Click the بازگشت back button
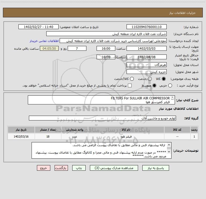The image size is (206, 199). 61,168
